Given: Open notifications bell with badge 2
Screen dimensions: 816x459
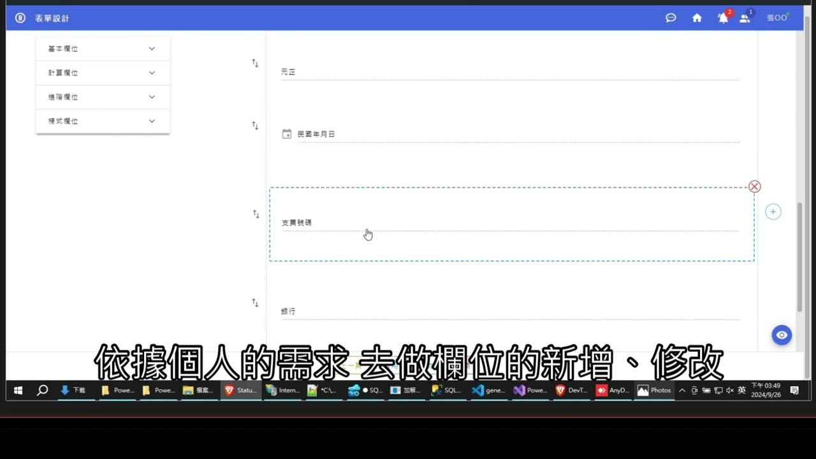Looking at the screenshot, I should pyautogui.click(x=724, y=18).
